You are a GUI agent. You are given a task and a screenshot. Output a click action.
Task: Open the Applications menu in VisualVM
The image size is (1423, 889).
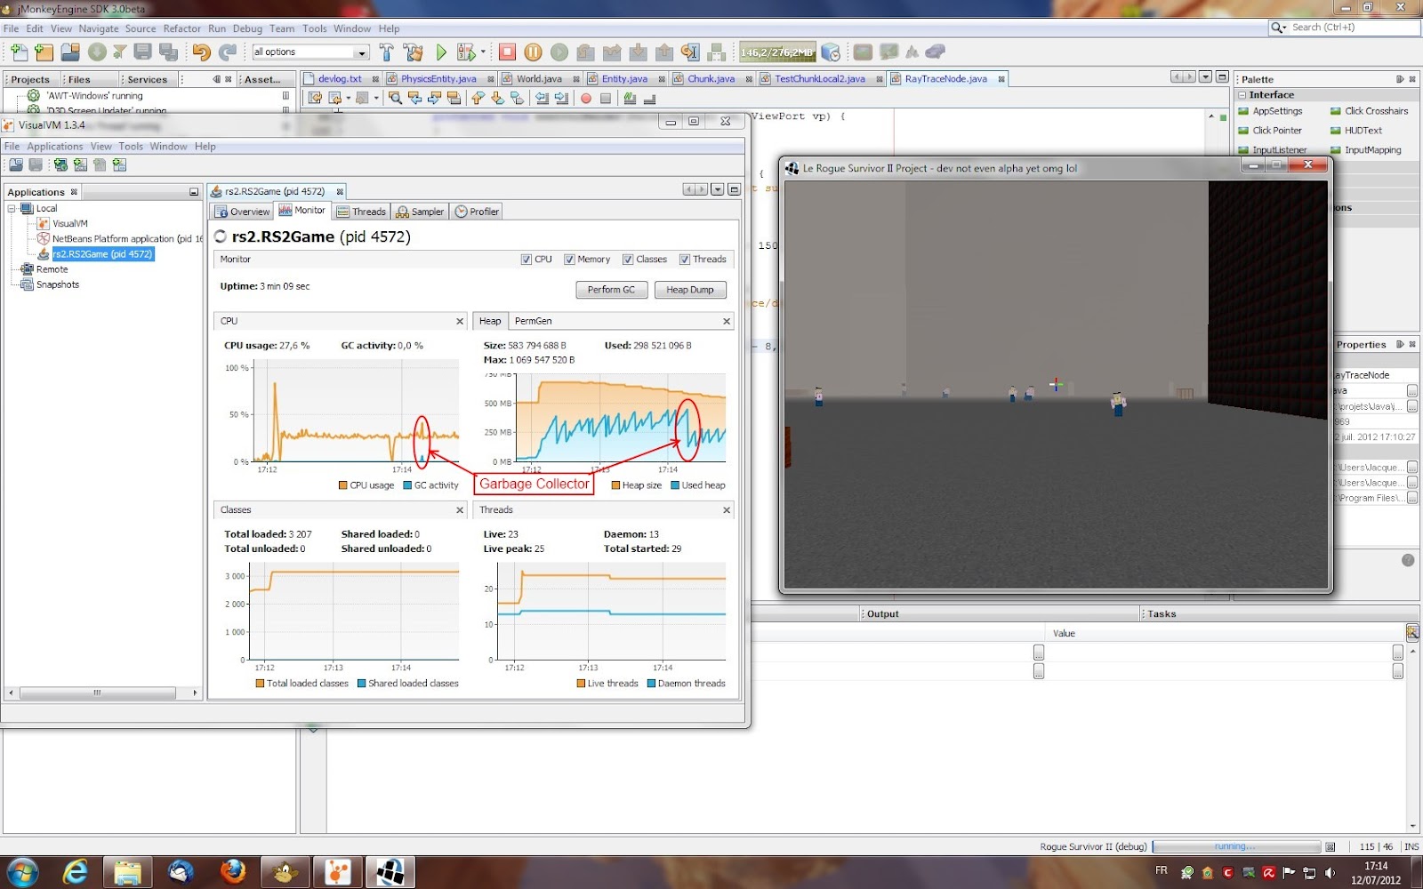pyautogui.click(x=54, y=147)
